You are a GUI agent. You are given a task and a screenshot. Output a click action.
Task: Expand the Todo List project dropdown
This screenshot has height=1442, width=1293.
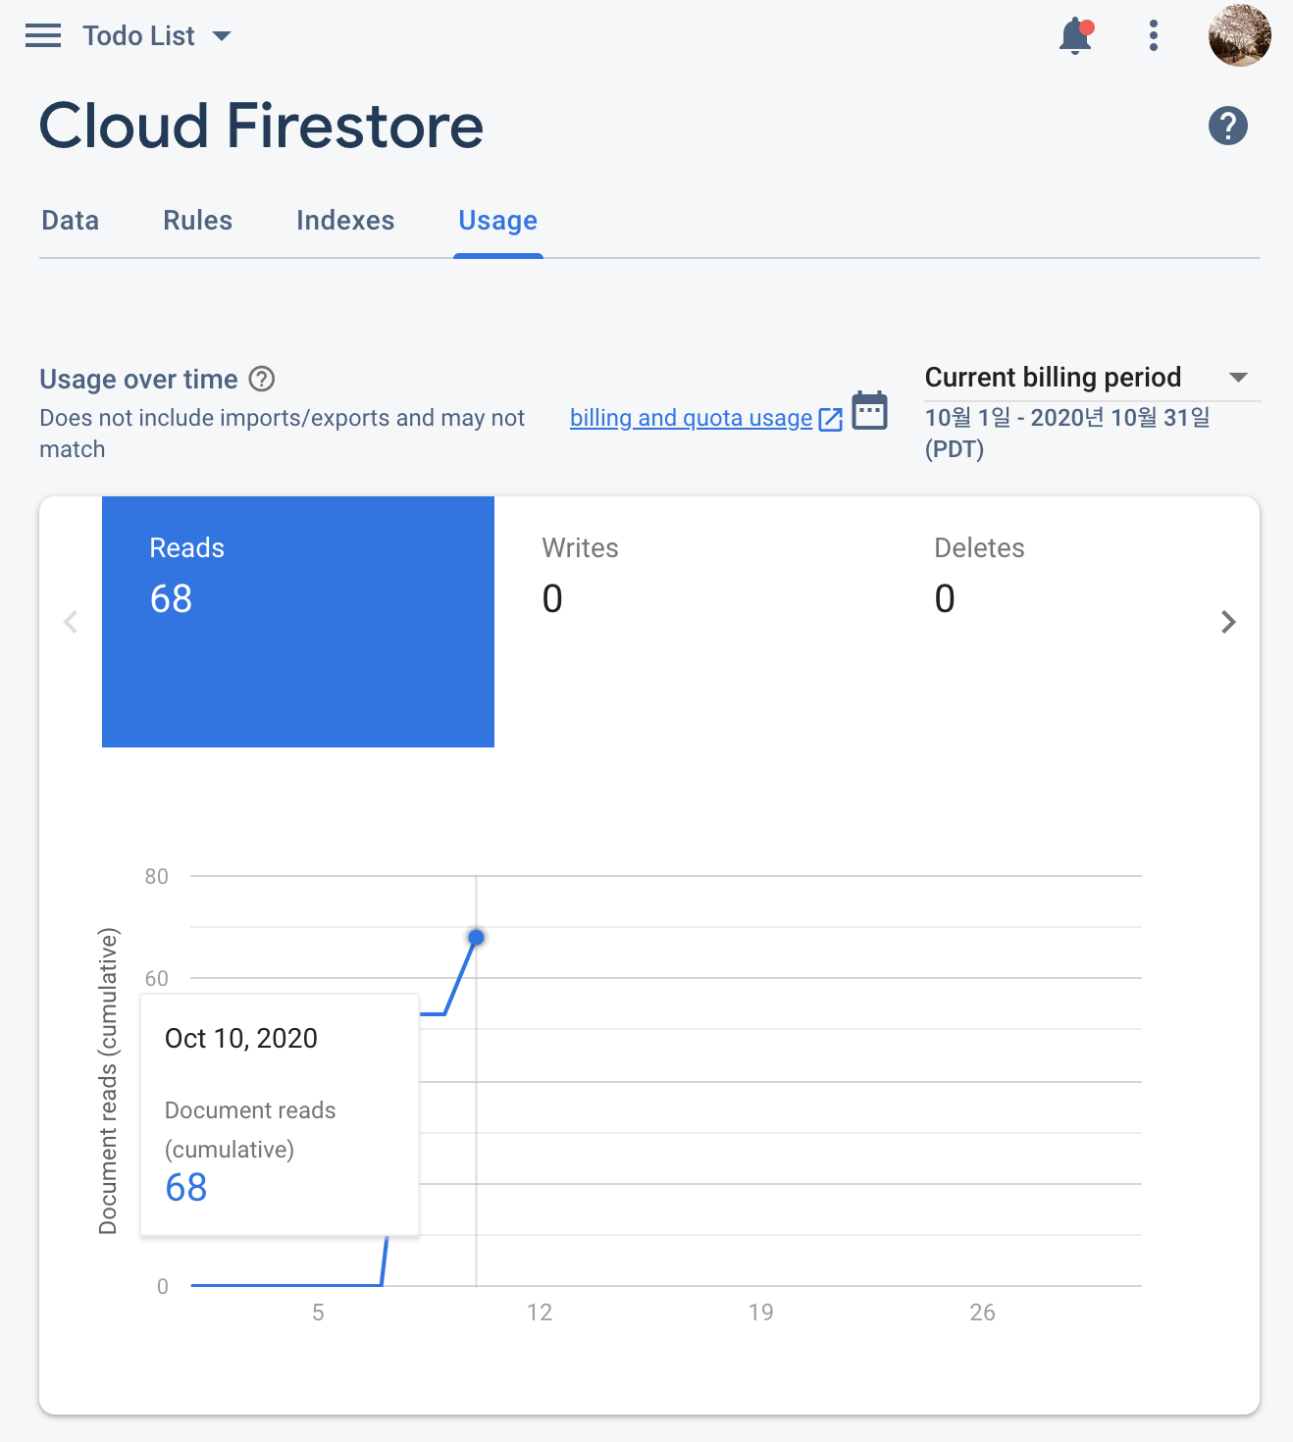point(157,36)
